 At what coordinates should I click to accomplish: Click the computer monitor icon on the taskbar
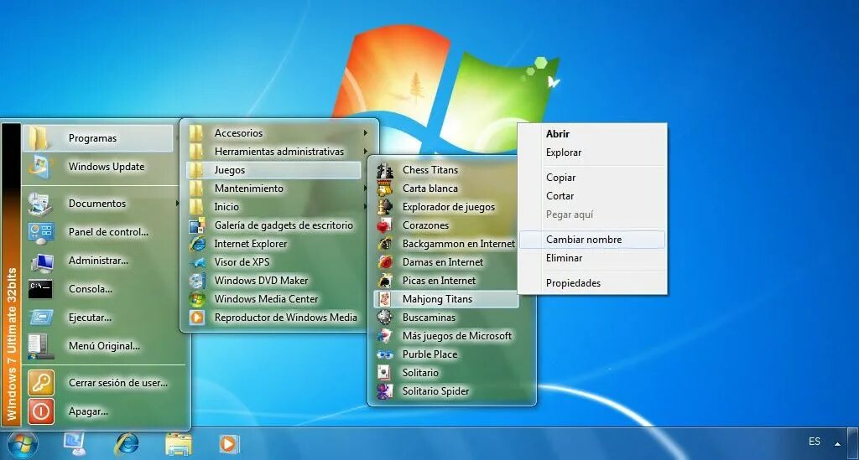[x=75, y=443]
